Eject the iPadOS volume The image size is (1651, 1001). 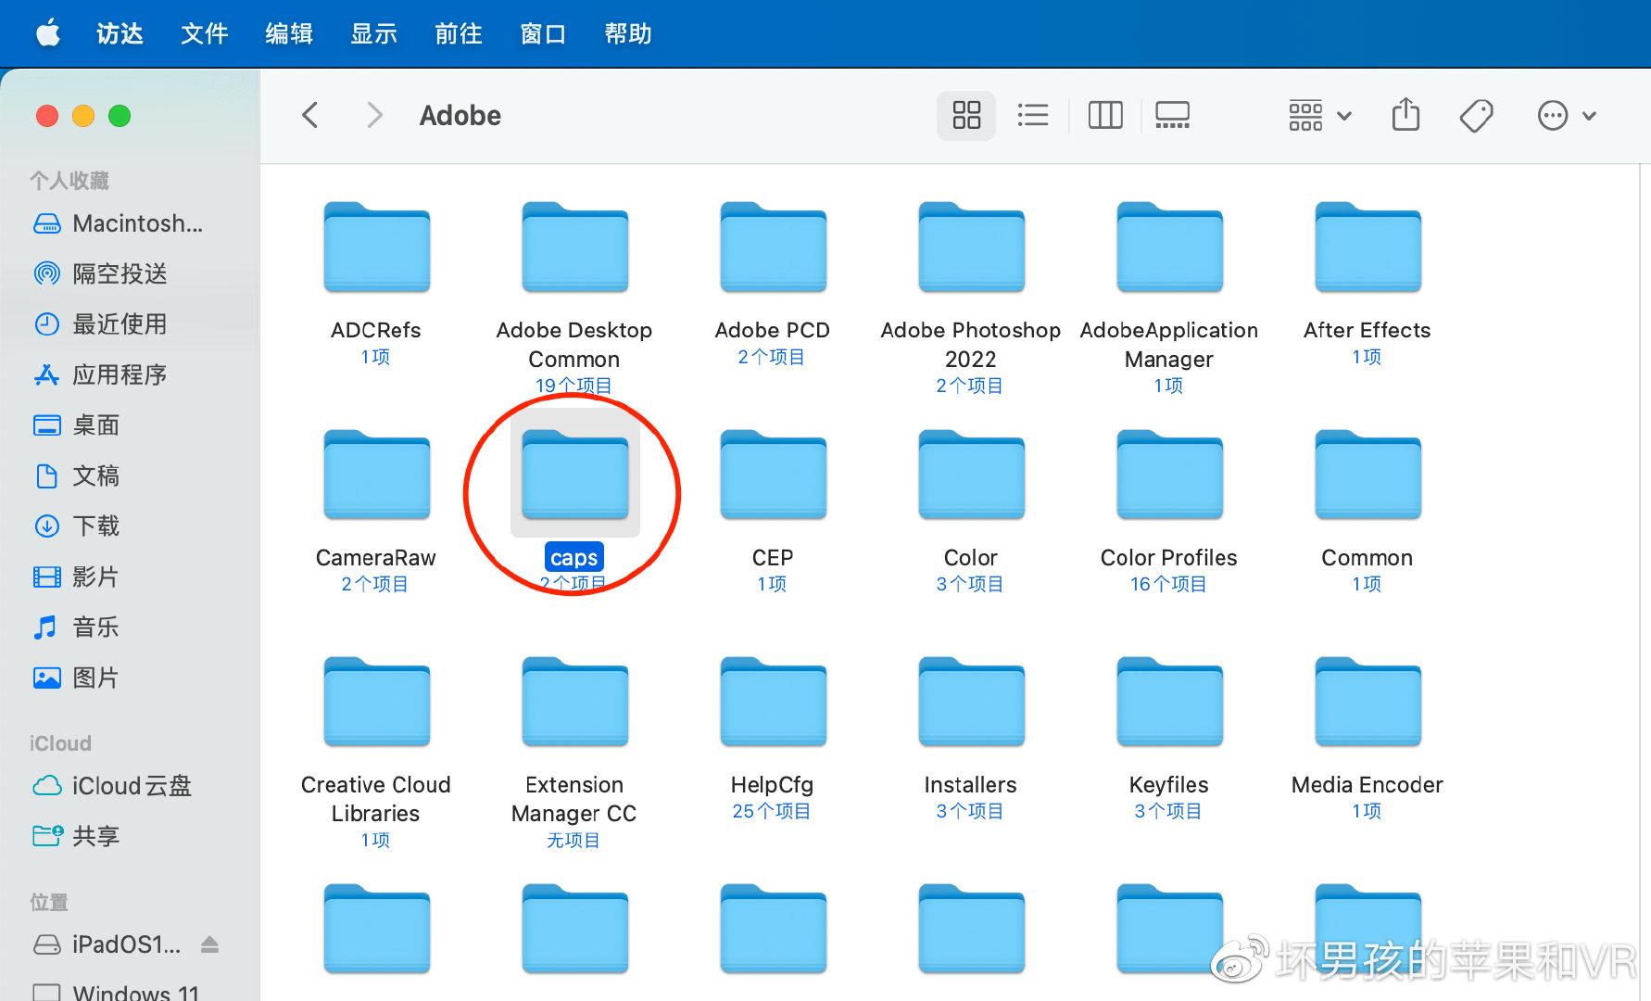click(209, 944)
